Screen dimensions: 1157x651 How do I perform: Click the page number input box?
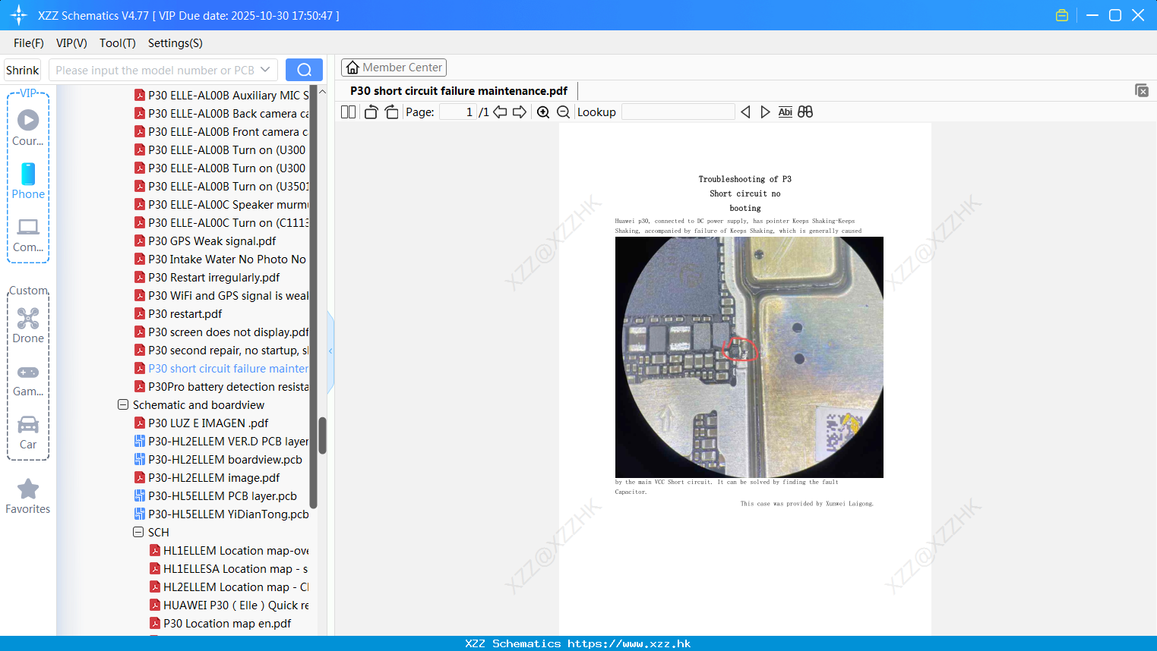click(x=458, y=112)
